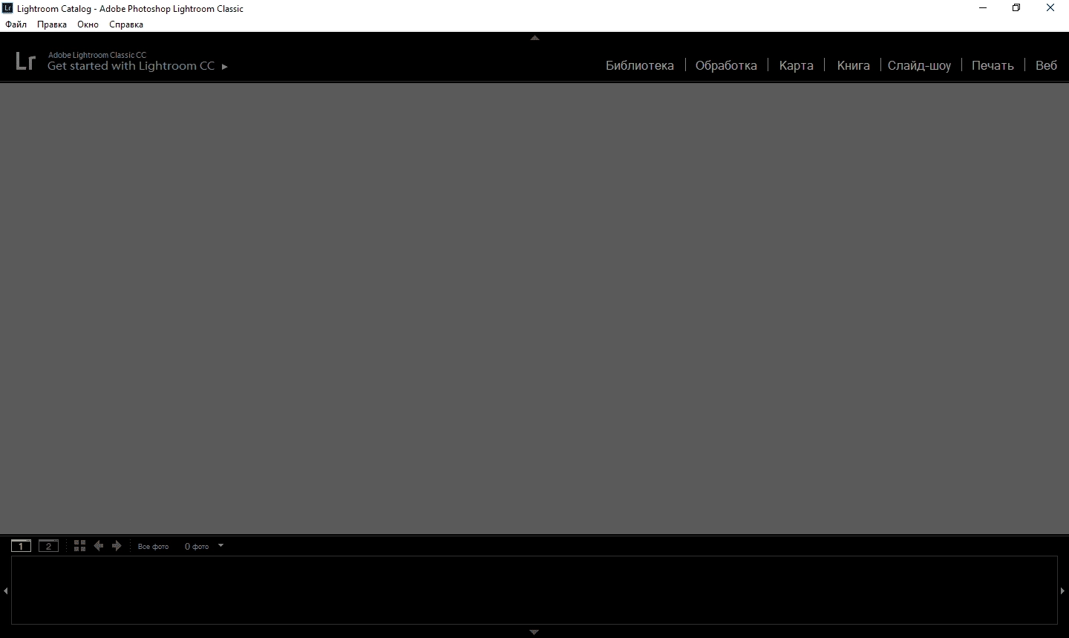Minimize the Lightroom window

[983, 8]
